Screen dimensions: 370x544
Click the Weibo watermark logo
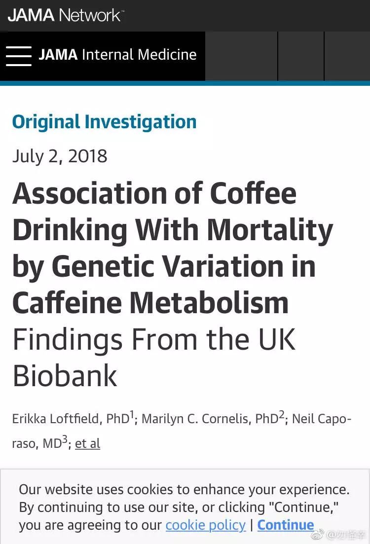pyautogui.click(x=317, y=535)
